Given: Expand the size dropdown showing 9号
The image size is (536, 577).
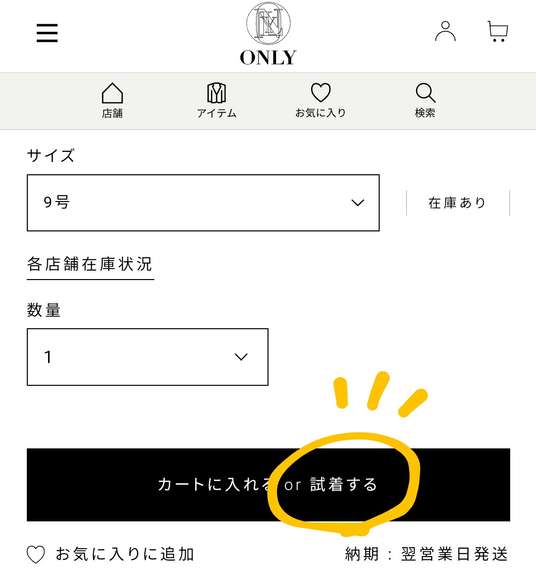Looking at the screenshot, I should coord(203,203).
